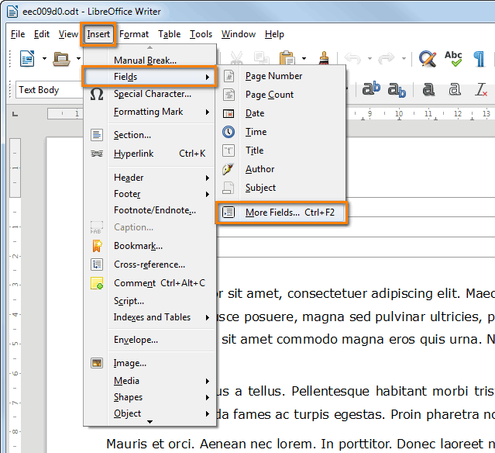Apply the Shadow 'a' character icon
Viewport: 495px width, 453px height.
pos(428,89)
